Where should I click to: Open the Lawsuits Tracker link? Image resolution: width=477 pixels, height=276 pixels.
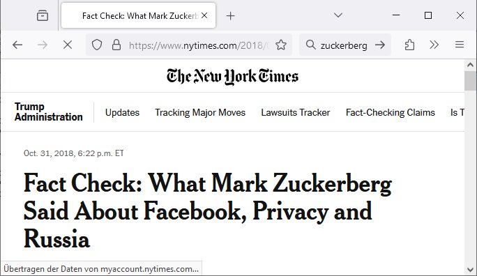point(296,112)
